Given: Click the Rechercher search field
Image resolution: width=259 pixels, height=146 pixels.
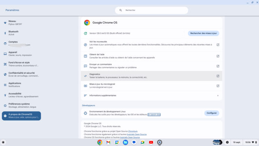Looking at the screenshot, I should click(x=152, y=10).
